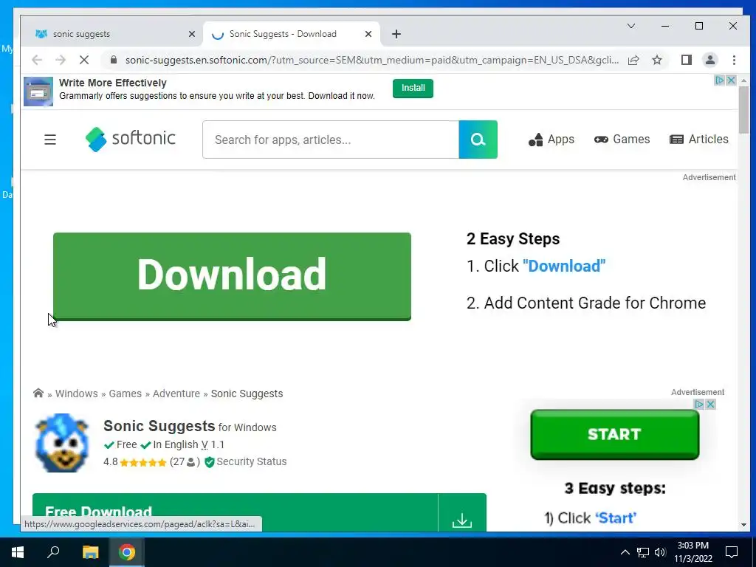756x567 pixels.
Task: Click Games breadcrumb link
Action: (126, 394)
